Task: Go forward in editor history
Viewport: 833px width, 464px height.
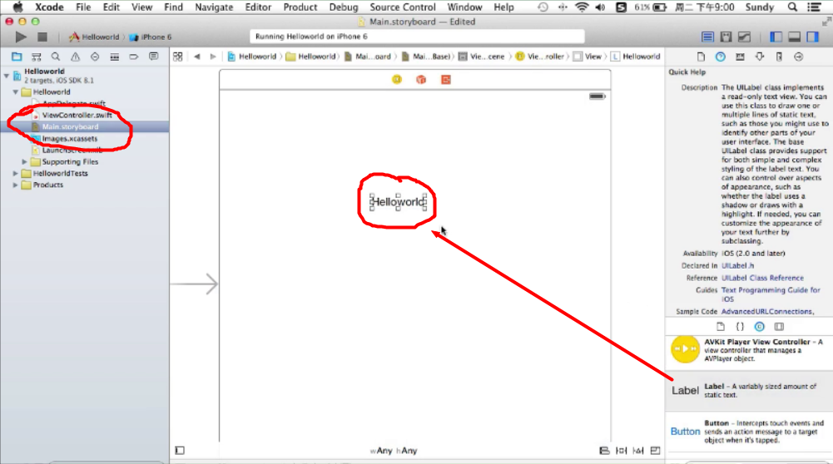Action: coord(213,57)
